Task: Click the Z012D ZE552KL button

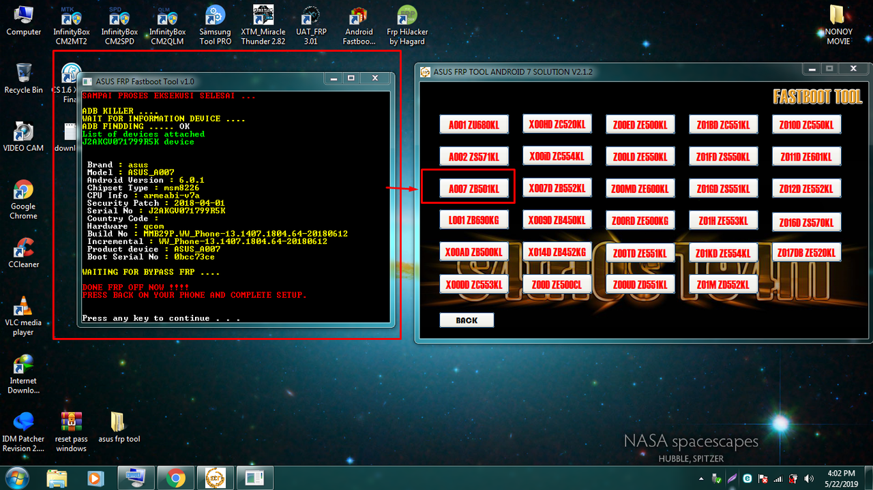Action: click(806, 189)
